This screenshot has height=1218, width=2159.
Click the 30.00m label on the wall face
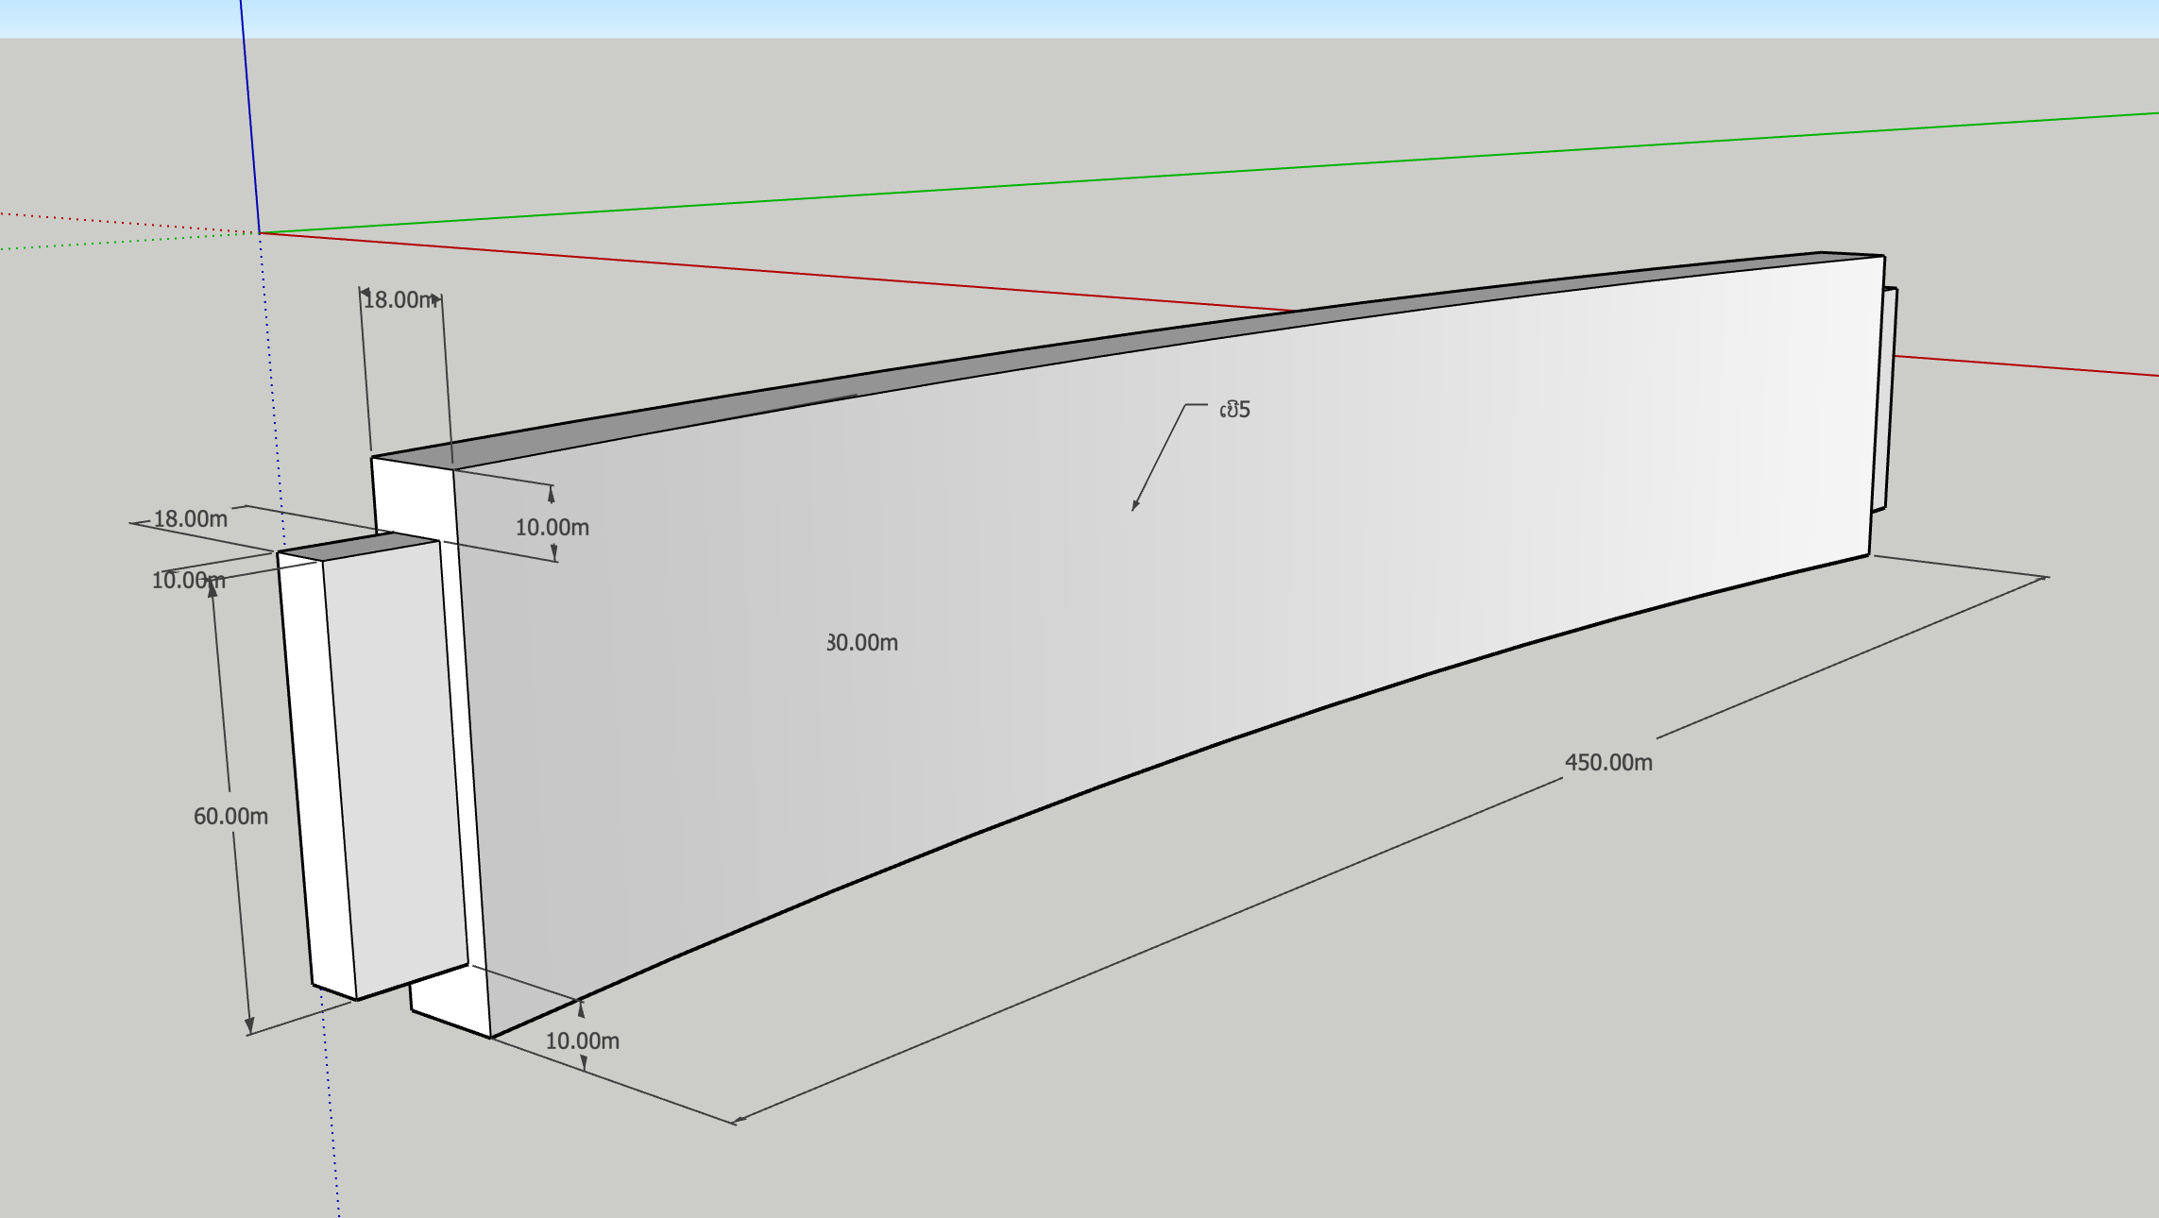[862, 643]
